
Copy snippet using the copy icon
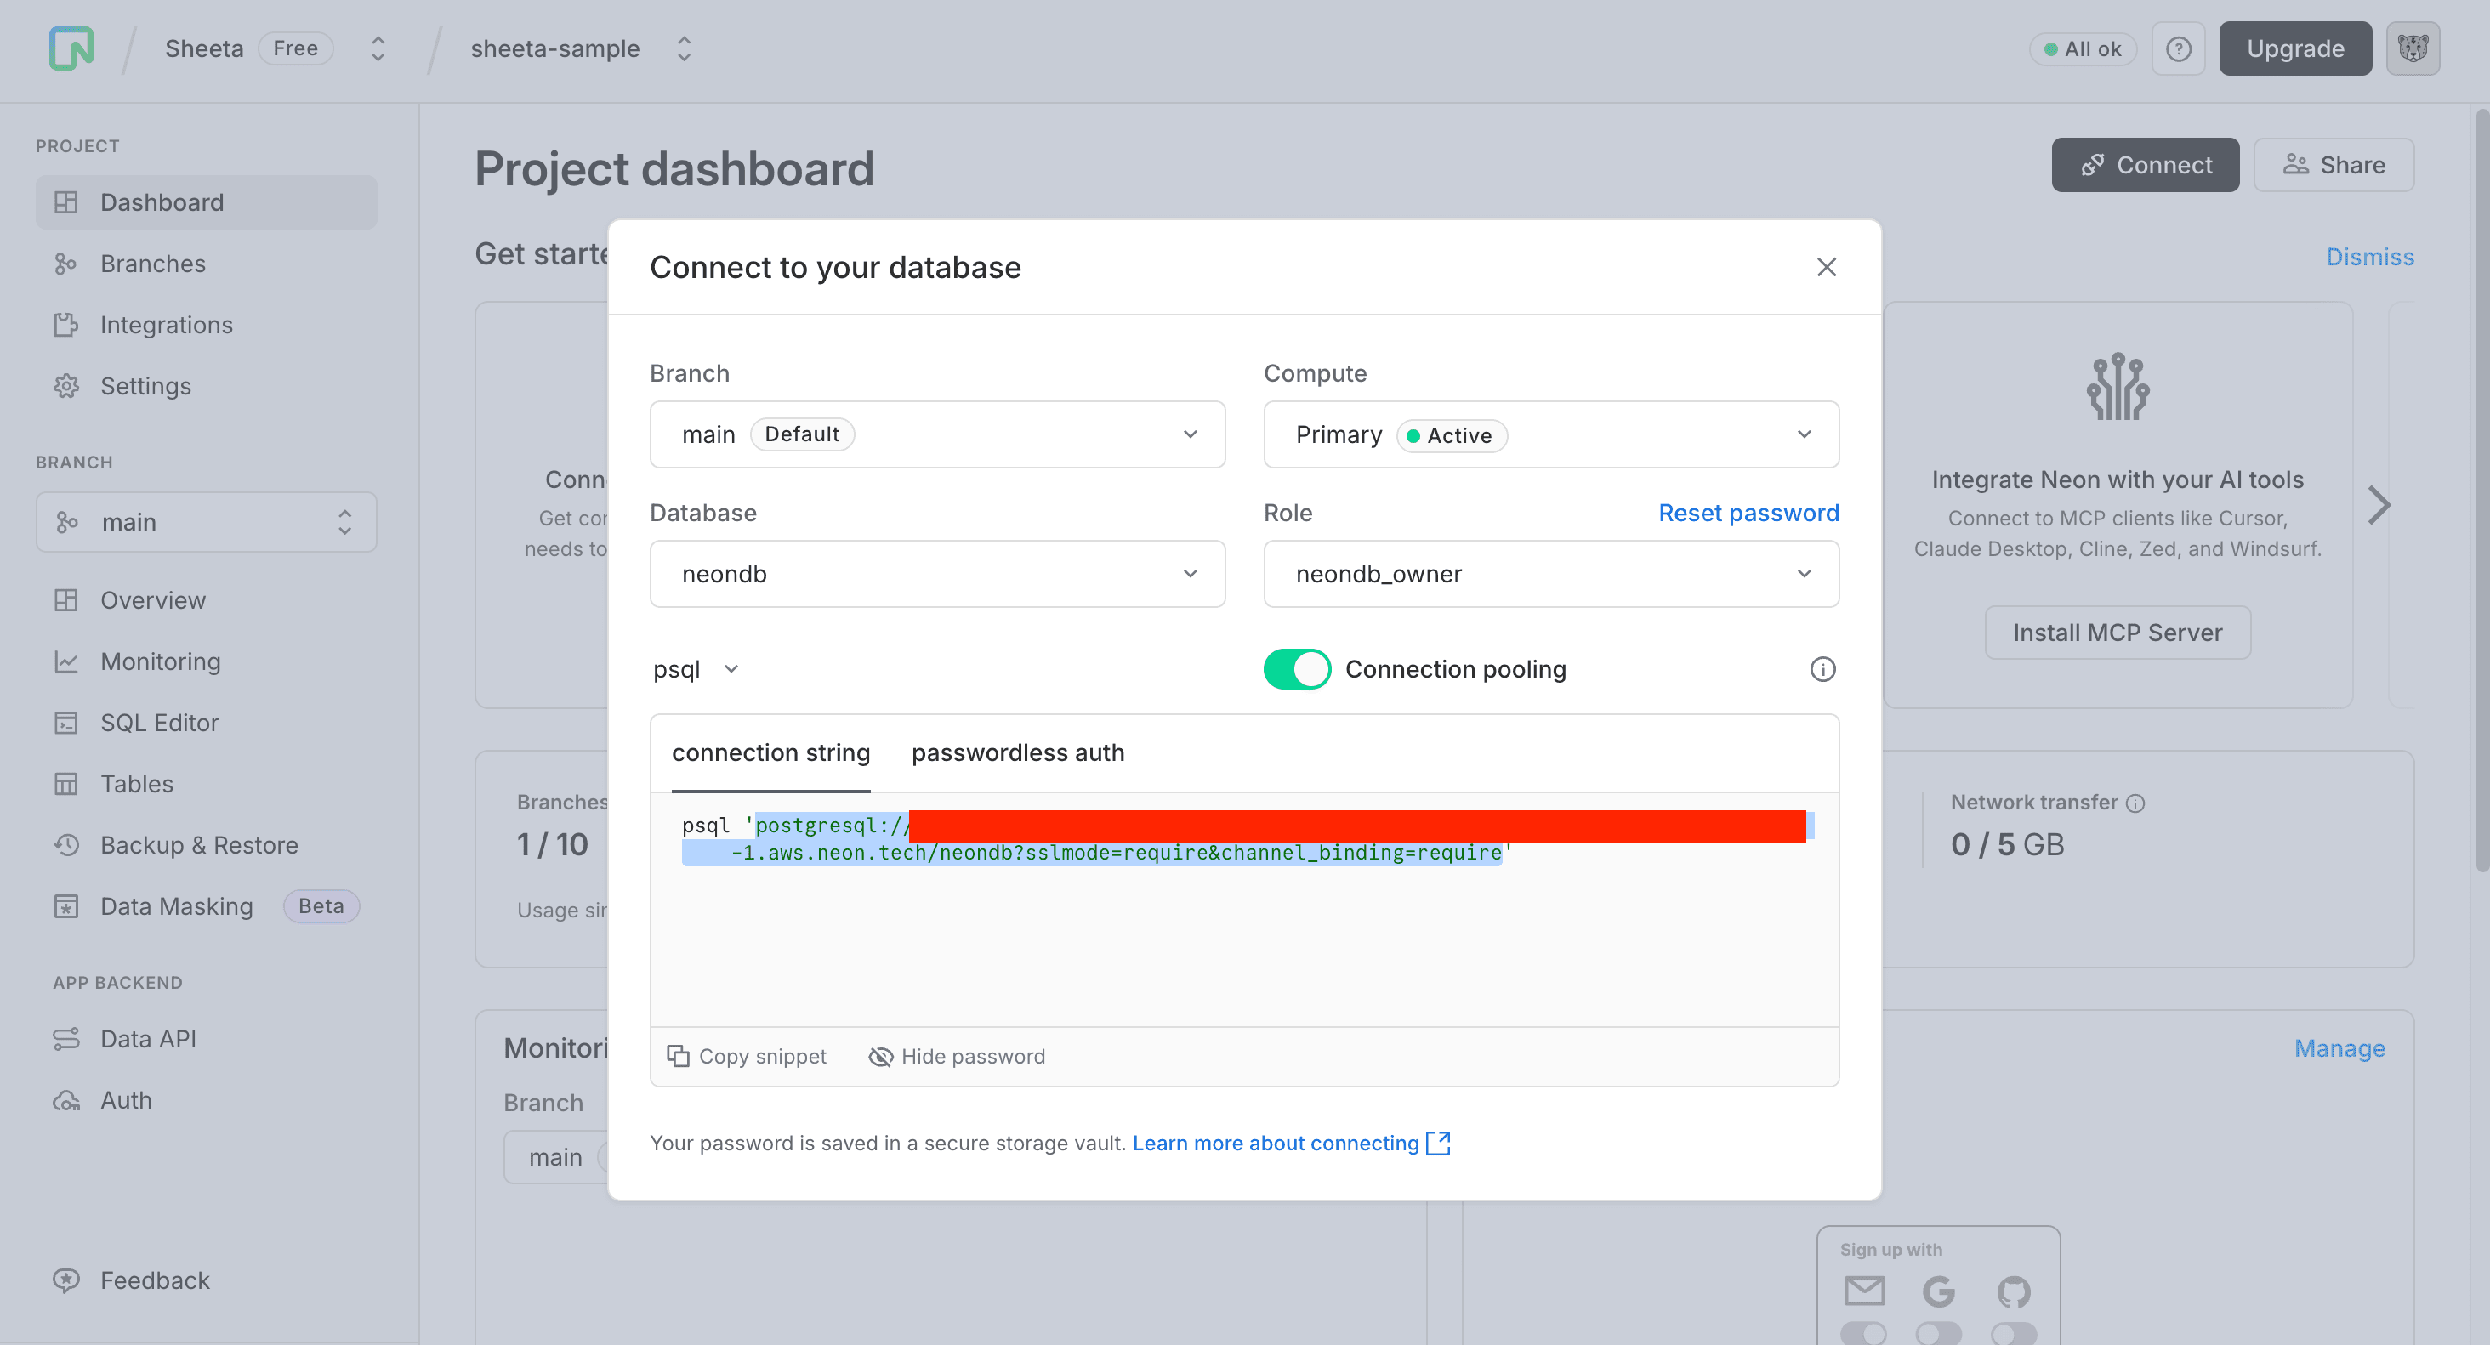(678, 1055)
